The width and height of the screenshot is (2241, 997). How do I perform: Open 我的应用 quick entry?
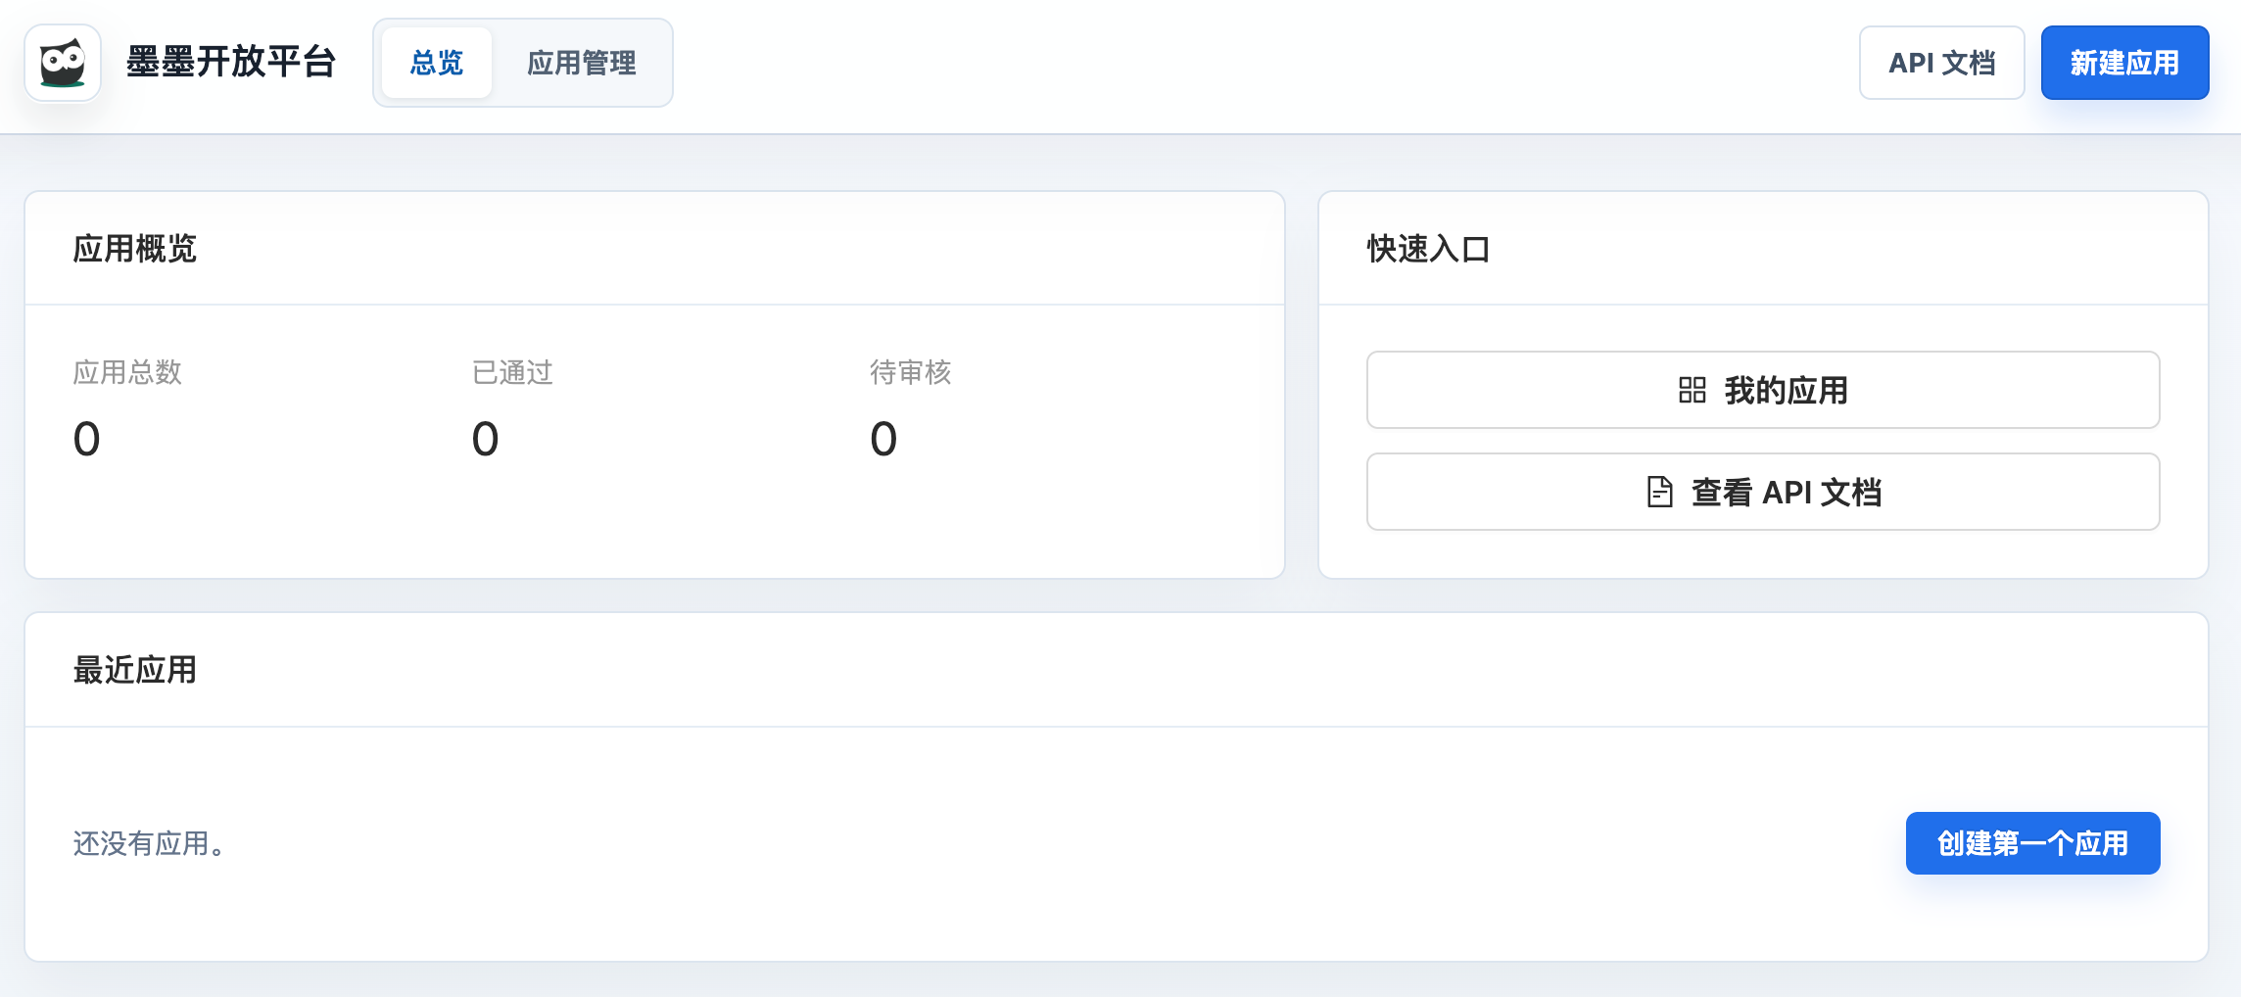[x=1763, y=390]
